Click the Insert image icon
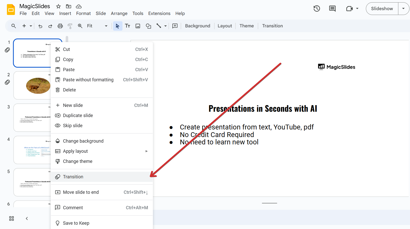This screenshot has height=229, width=410. pos(138,26)
